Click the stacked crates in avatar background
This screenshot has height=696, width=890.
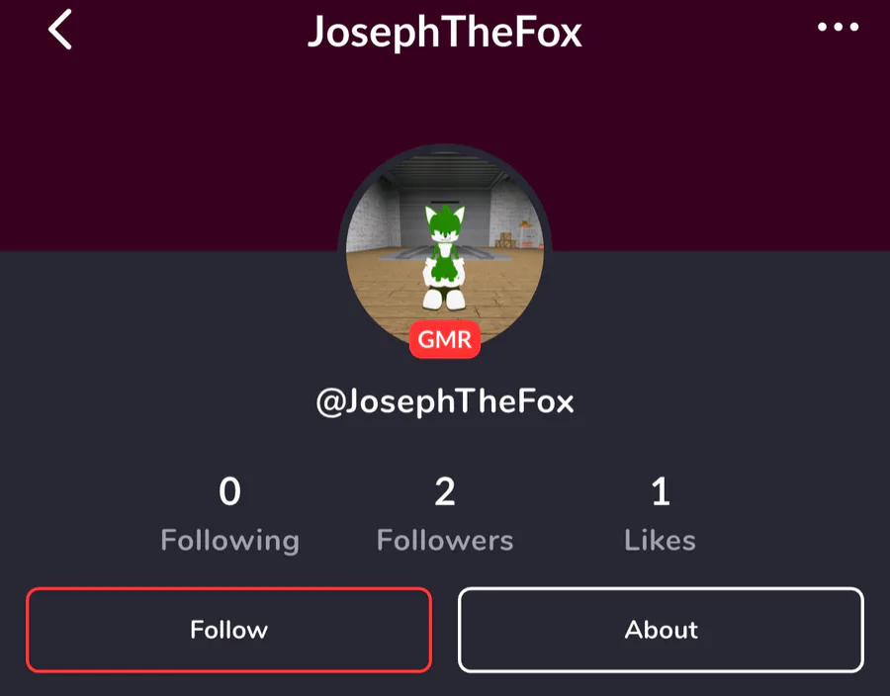click(506, 240)
